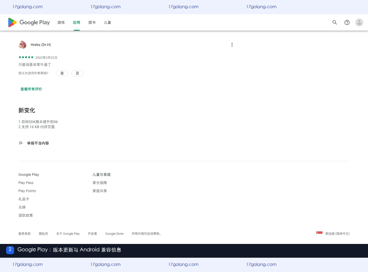Viewport: 368px width, 272px height.
Task: Click 您认为该评价有用吗? text
Action: pyautogui.click(x=33, y=73)
